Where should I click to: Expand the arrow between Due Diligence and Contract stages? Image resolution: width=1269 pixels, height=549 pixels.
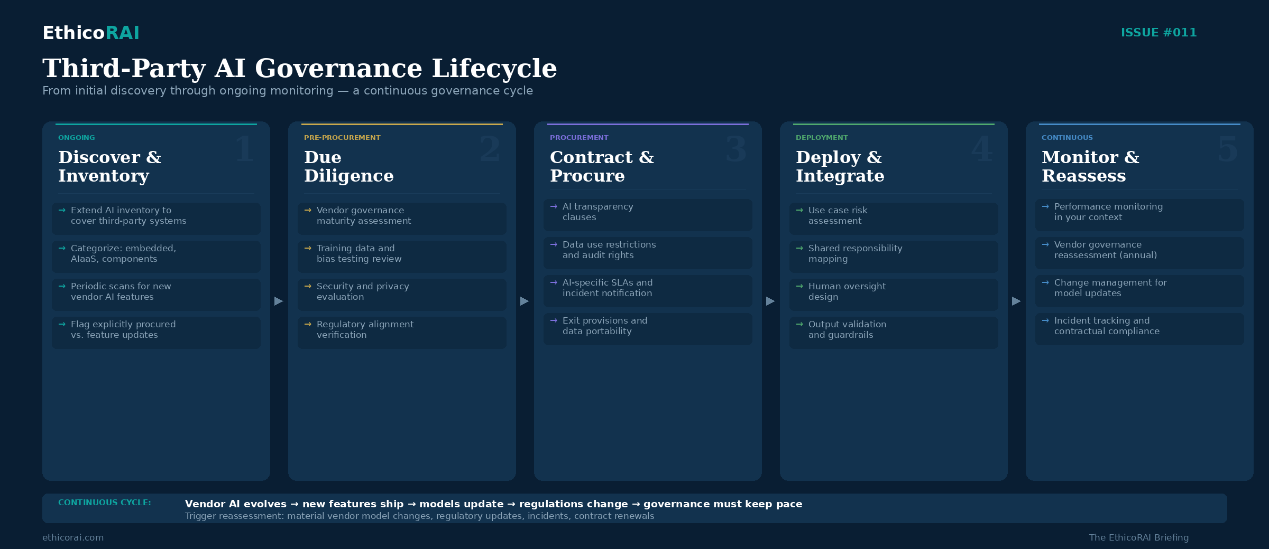point(525,301)
